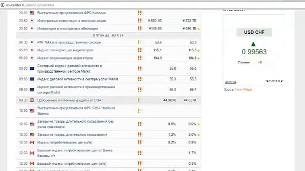Open event PMI Nikkei в производственном секторе

coord(69,42)
